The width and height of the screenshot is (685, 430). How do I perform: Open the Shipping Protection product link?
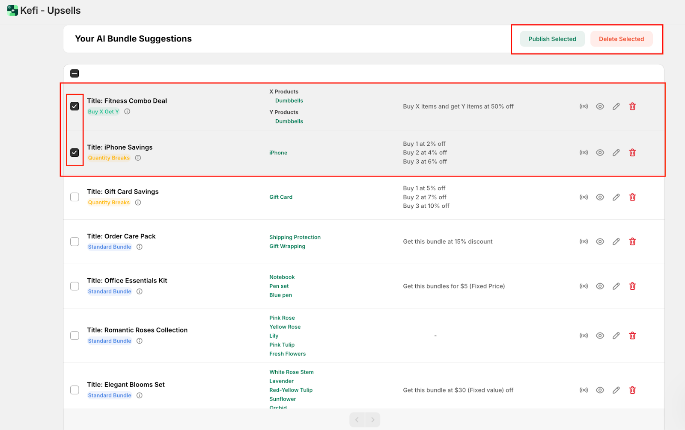(x=295, y=237)
